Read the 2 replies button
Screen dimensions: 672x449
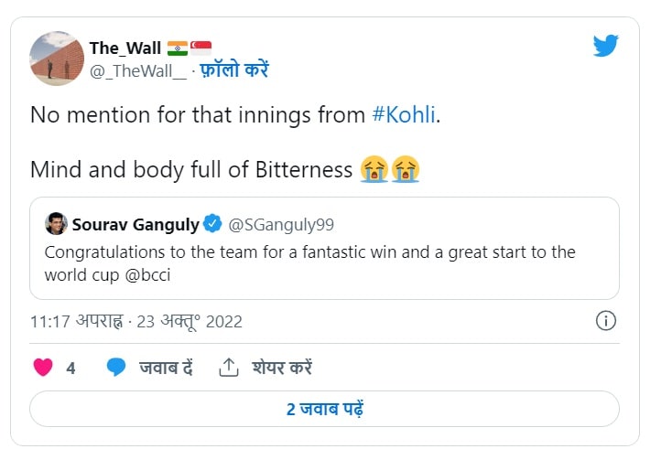point(325,409)
